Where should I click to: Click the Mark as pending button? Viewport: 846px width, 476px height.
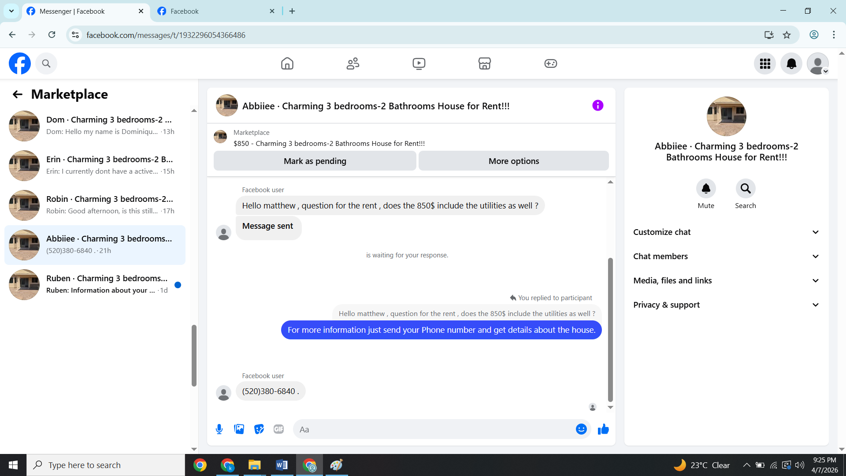(x=315, y=161)
